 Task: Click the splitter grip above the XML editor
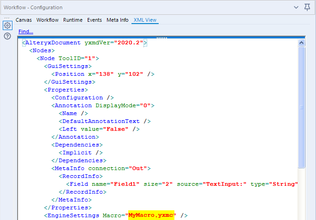(162, 37)
